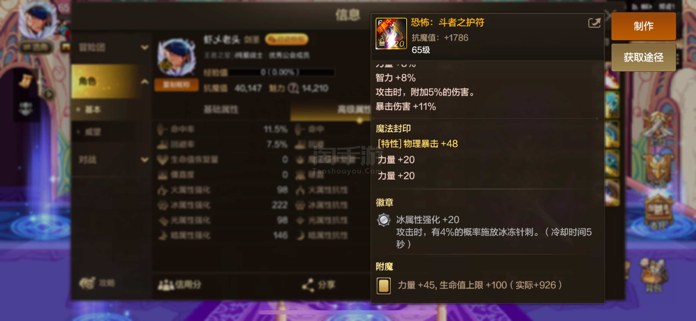Tap the gold enchant card icon
Image resolution: width=696 pixels, height=321 pixels.
point(383,285)
